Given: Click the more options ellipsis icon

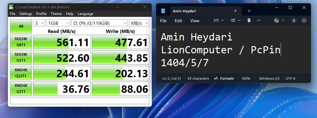Looking at the screenshot, I should point(259,20).
